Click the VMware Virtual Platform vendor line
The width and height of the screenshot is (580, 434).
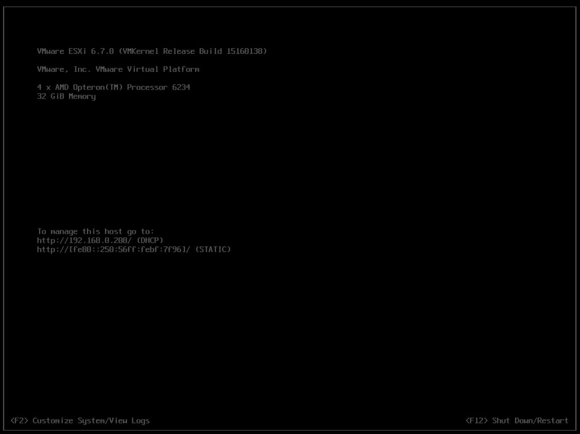click(x=118, y=69)
